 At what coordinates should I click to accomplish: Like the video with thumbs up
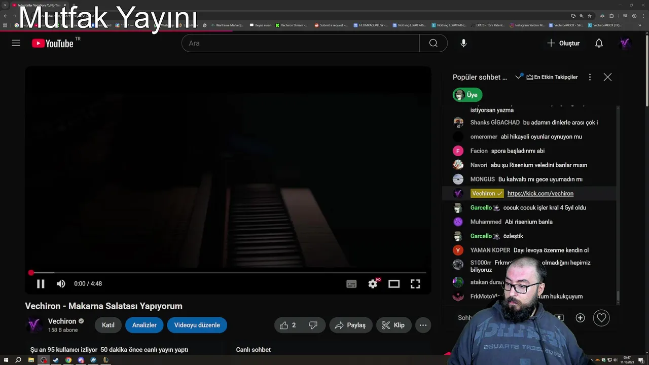point(288,325)
